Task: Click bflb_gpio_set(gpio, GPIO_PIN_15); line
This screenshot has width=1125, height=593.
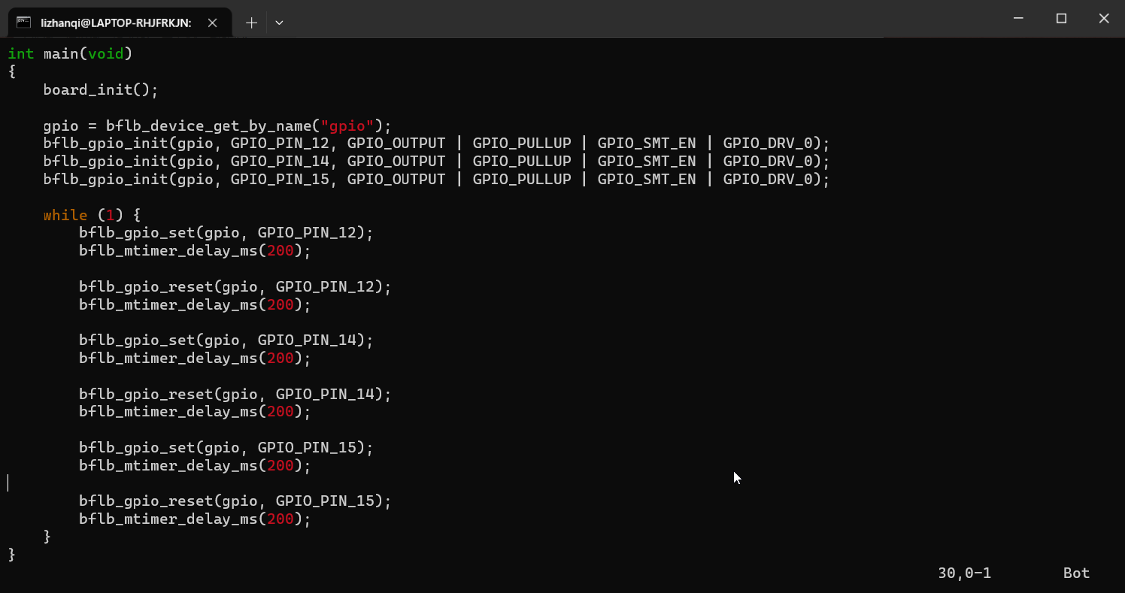Action: point(226,448)
